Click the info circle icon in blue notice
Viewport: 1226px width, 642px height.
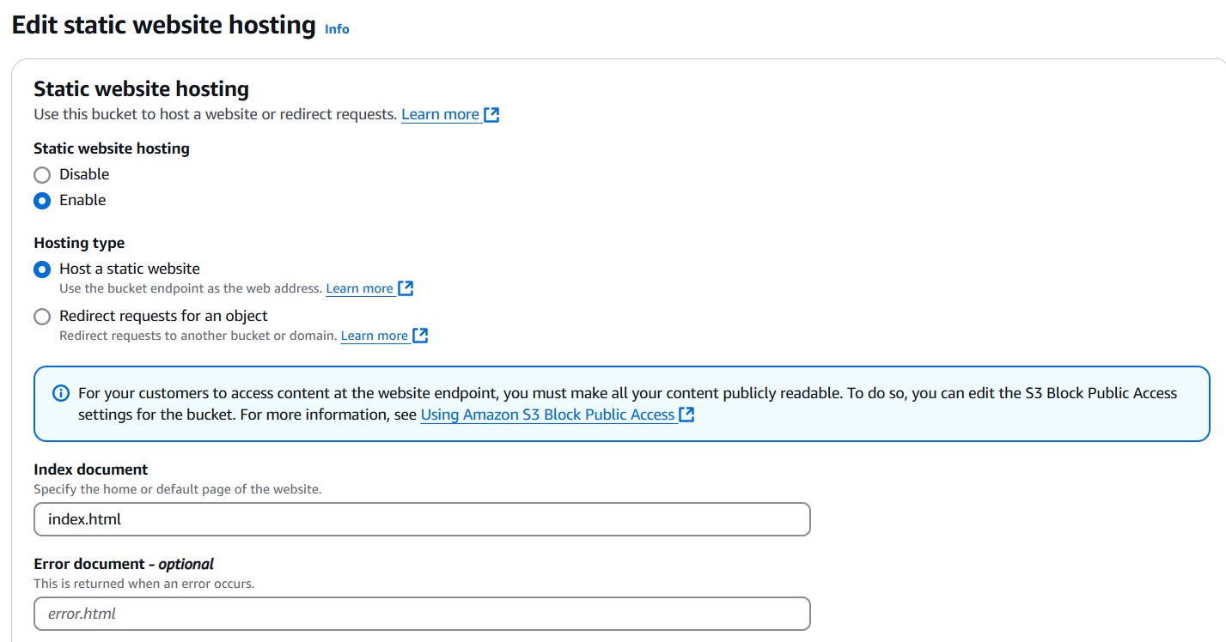click(60, 393)
